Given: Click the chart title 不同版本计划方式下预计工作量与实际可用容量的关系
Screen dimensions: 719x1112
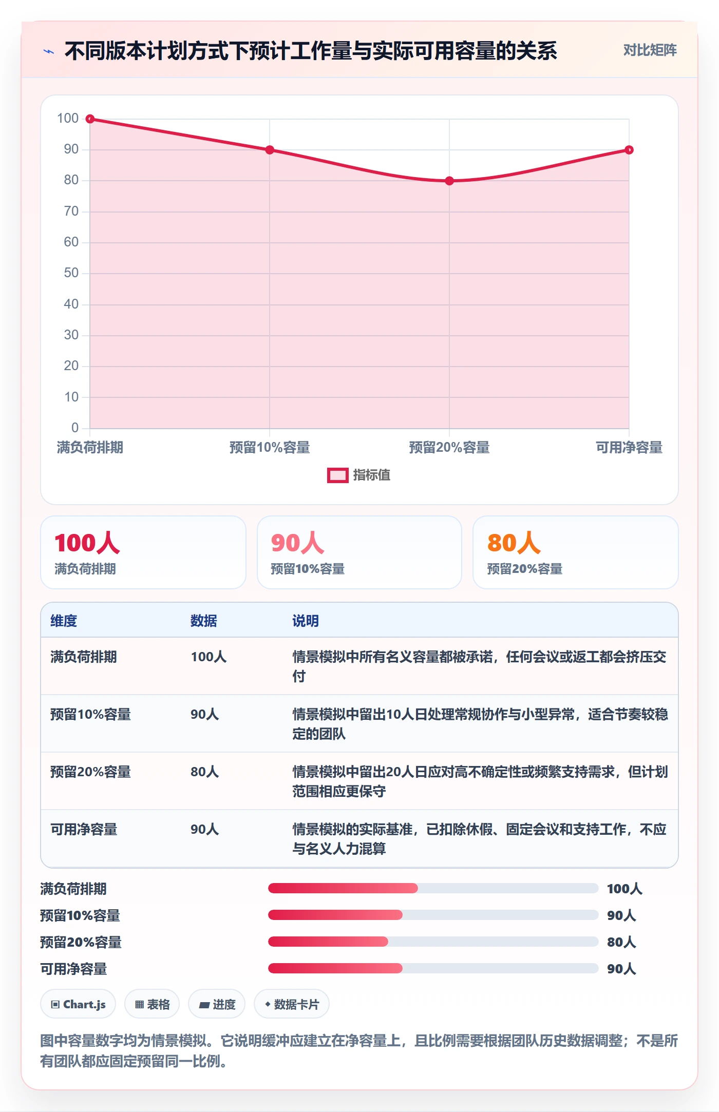Looking at the screenshot, I should (311, 51).
